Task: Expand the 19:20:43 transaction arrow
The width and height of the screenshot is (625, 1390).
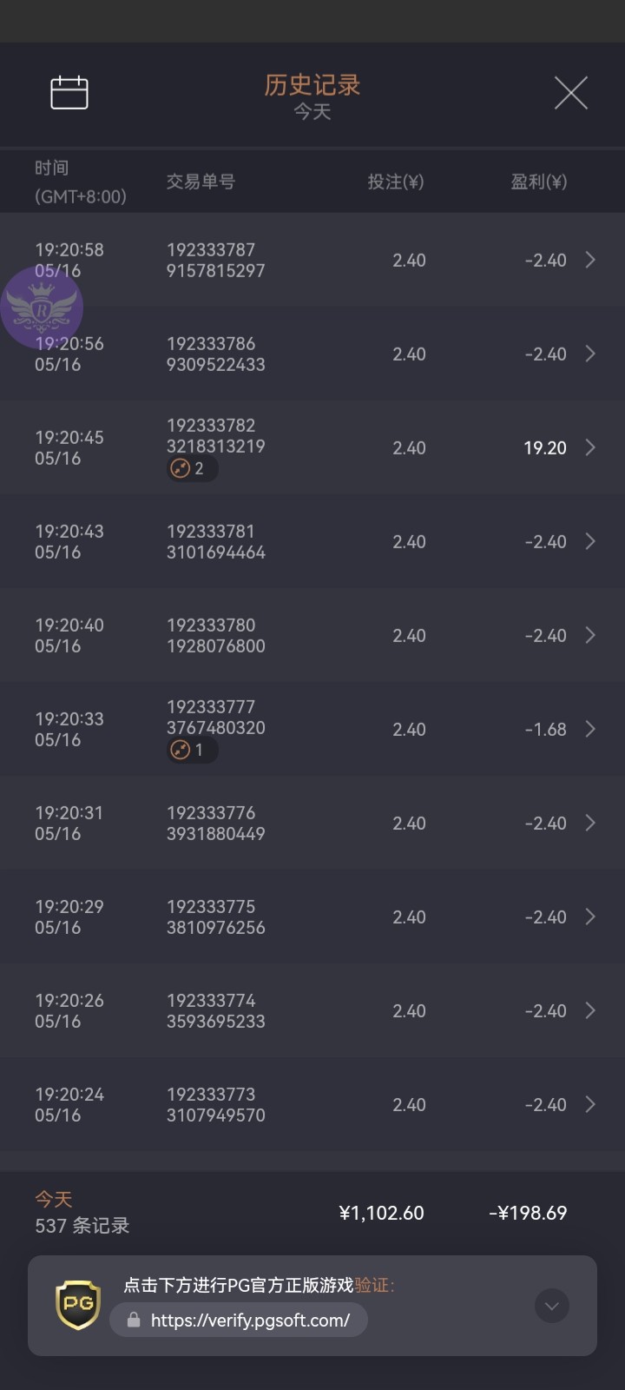Action: (590, 541)
